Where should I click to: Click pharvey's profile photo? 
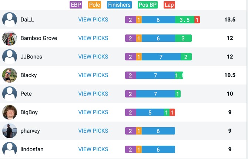pos(10,131)
